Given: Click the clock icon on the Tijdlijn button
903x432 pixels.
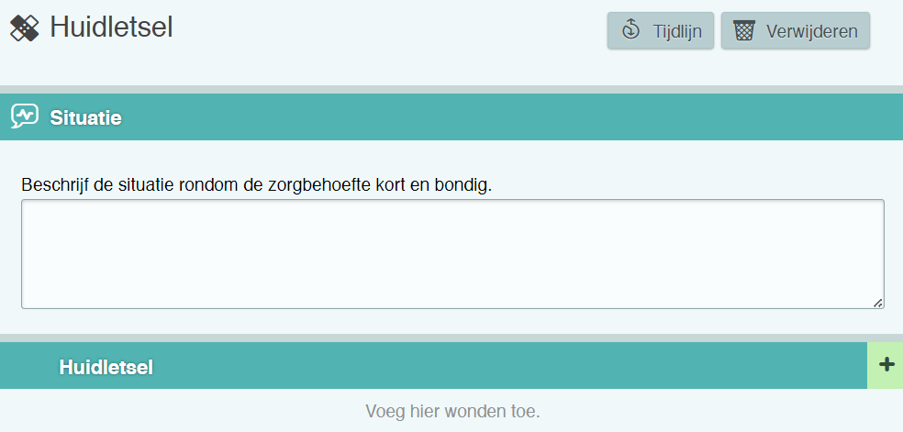Looking at the screenshot, I should click(x=630, y=30).
